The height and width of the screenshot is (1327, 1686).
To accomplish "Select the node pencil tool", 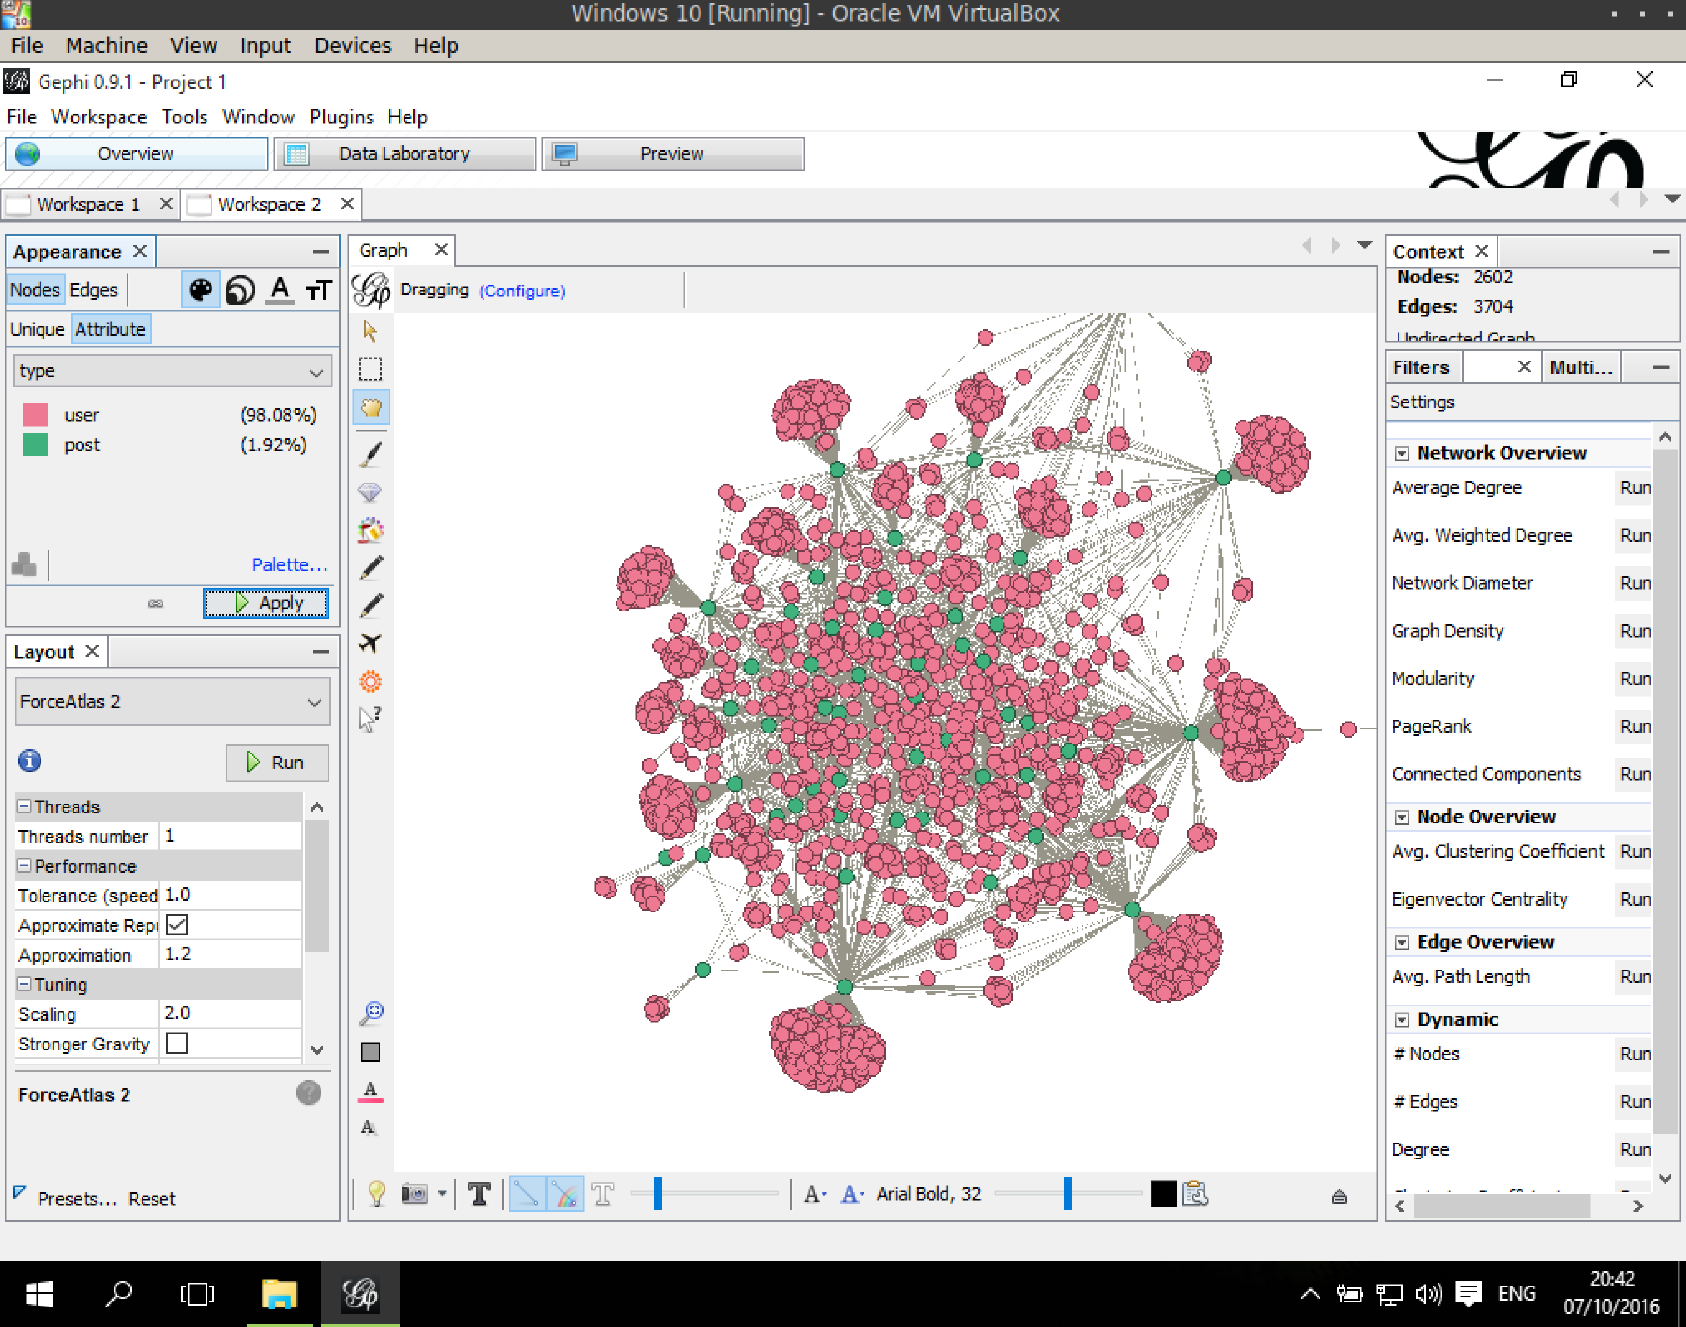I will 370,568.
